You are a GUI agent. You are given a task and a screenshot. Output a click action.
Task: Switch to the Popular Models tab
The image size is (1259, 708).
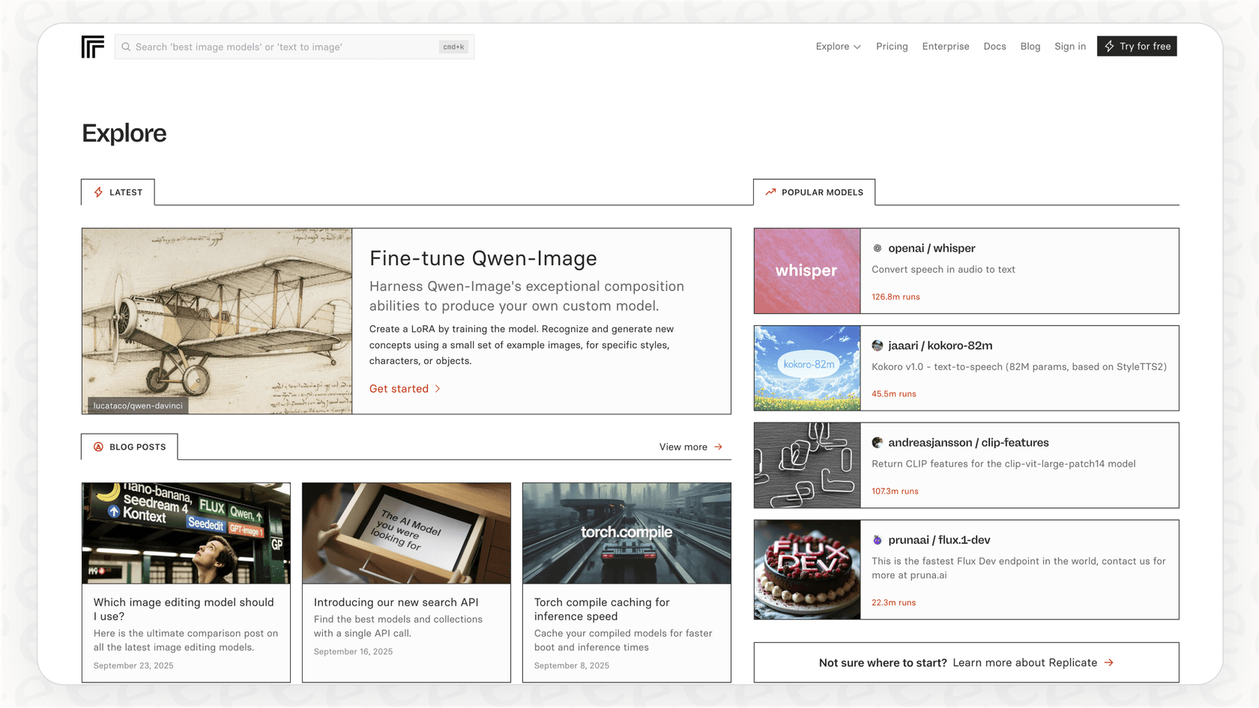822,192
